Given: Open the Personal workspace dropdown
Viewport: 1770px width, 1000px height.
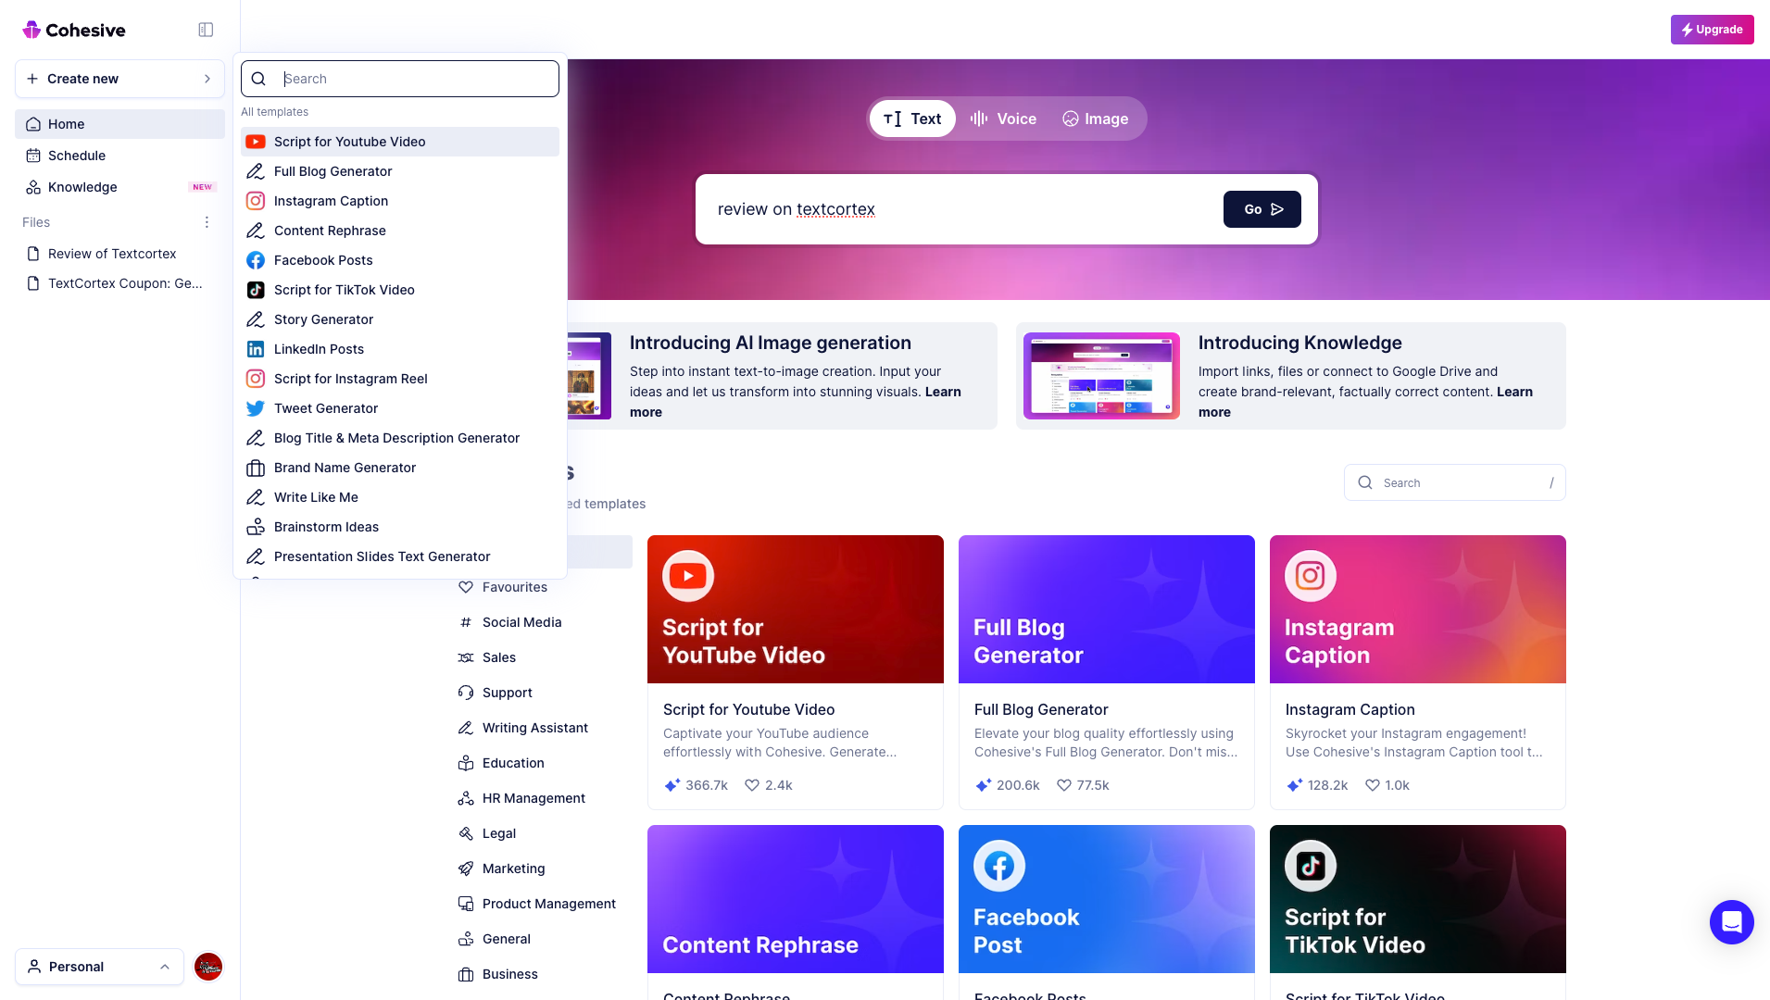Looking at the screenshot, I should coord(99,967).
